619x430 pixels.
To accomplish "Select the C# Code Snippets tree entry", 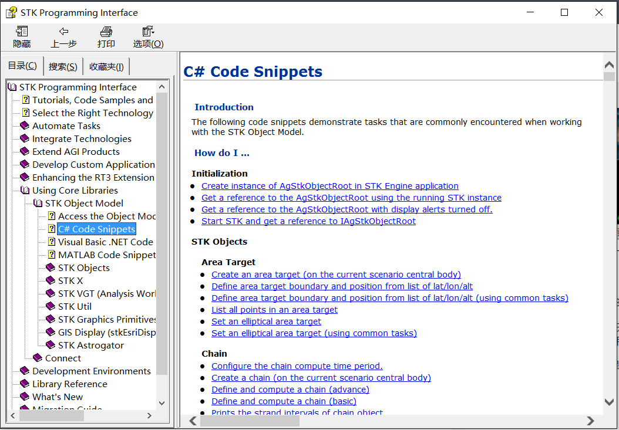I will point(97,229).
